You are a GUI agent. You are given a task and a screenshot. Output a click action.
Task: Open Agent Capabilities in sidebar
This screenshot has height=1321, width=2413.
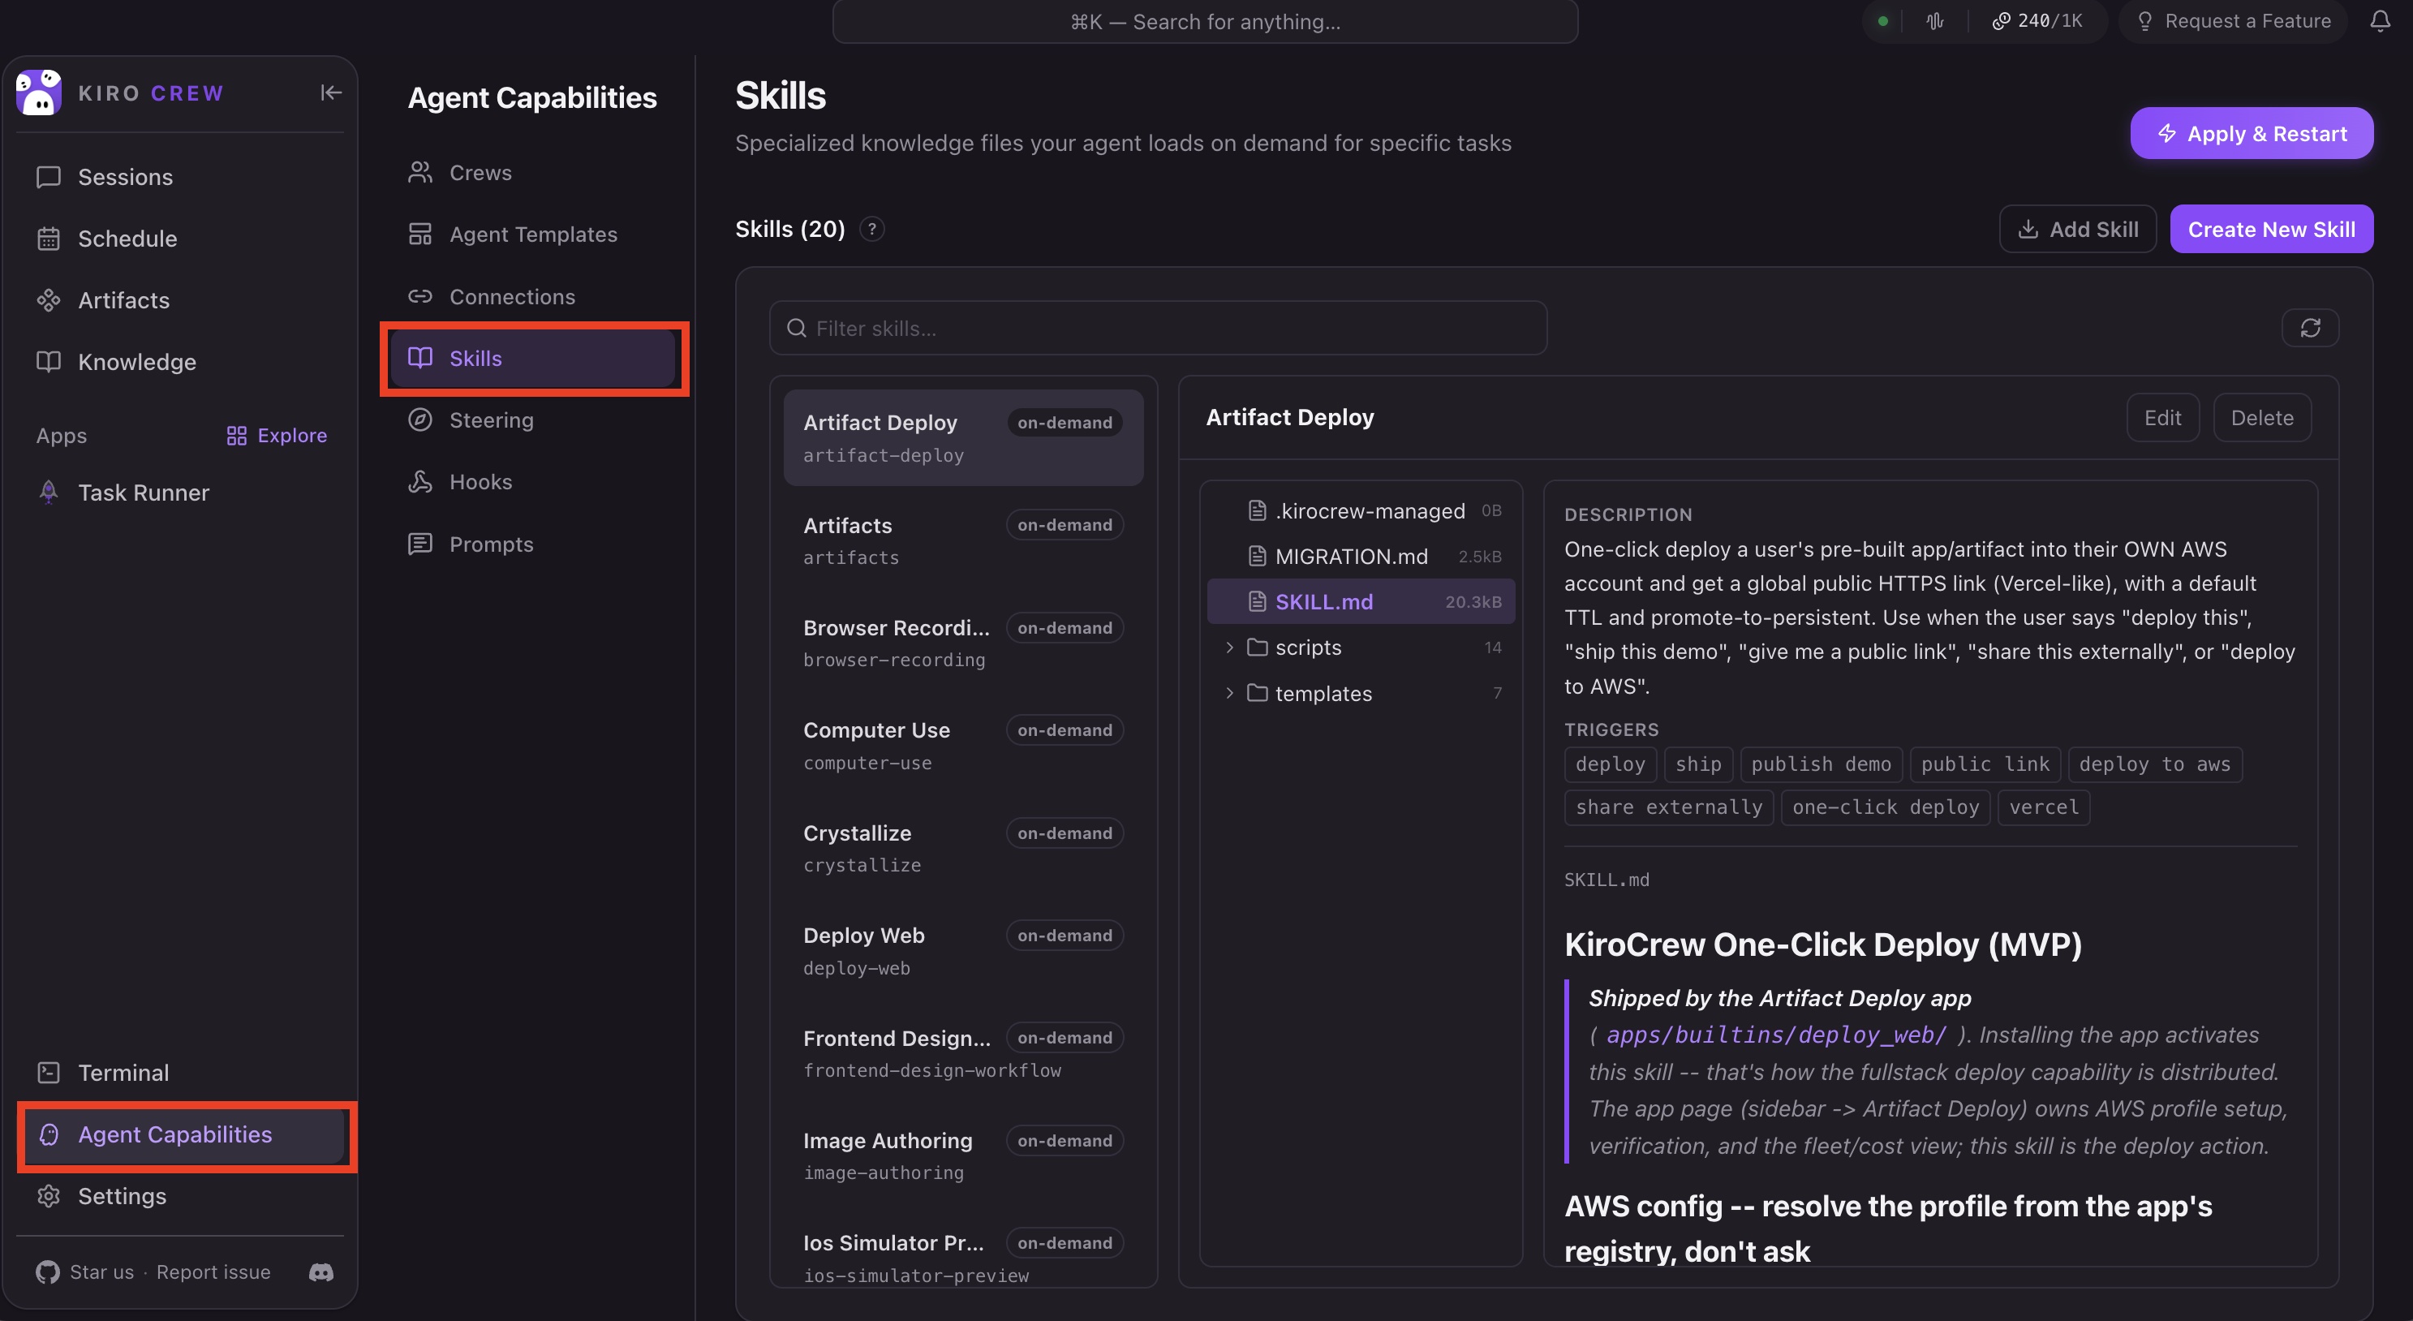(183, 1134)
